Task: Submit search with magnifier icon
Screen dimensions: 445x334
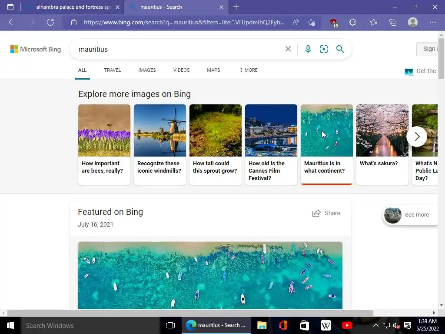Action: click(x=340, y=49)
